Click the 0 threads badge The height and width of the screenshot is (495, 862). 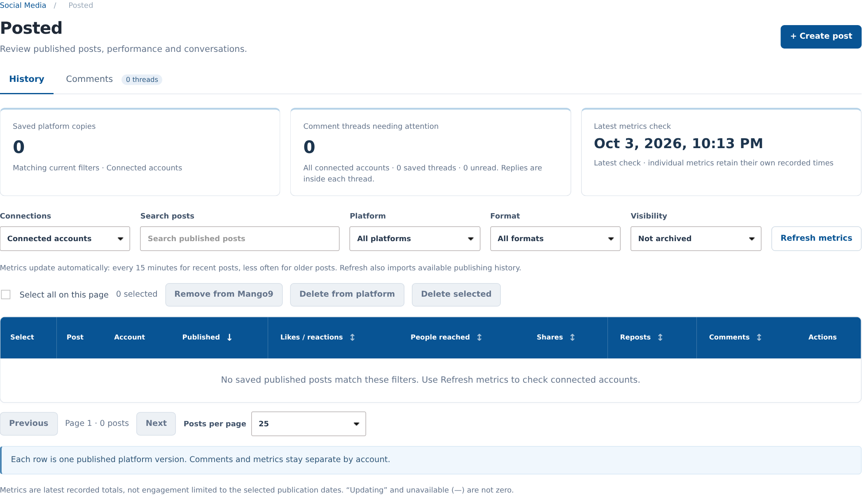pyautogui.click(x=142, y=80)
